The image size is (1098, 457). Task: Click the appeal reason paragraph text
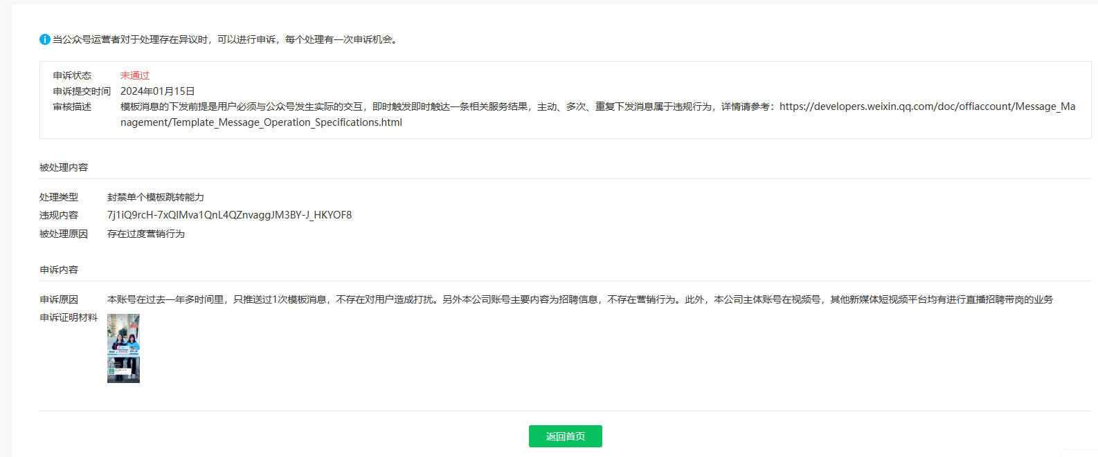pos(580,299)
